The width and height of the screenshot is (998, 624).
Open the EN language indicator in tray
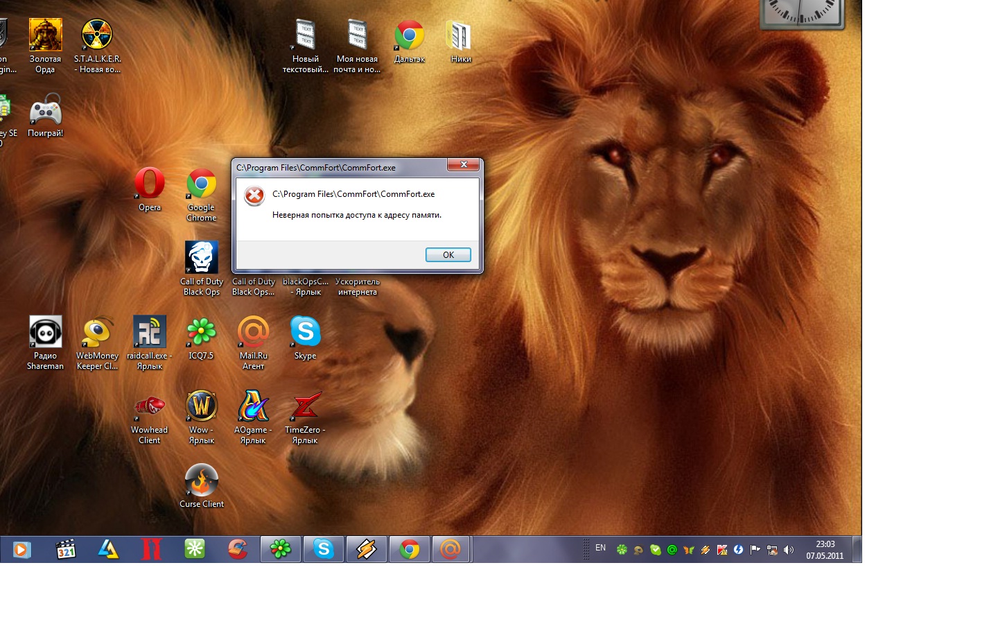[600, 548]
